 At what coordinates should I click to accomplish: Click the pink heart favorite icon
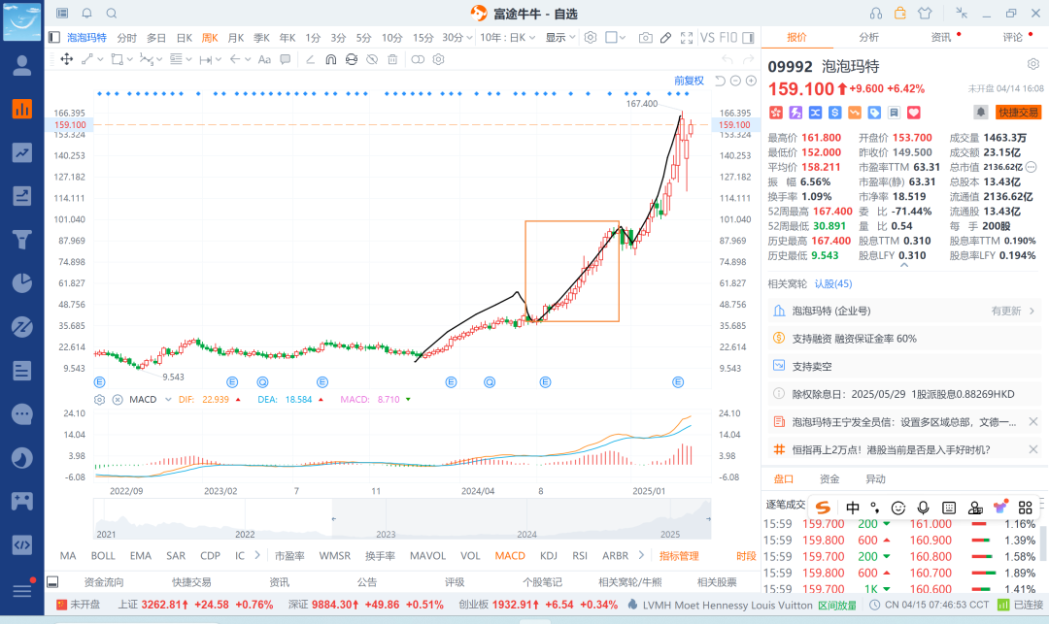tap(914, 113)
